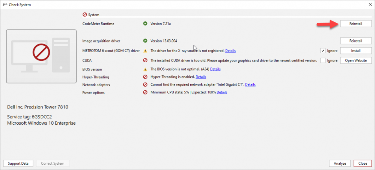Image resolution: width=375 pixels, height=170 pixels.
Task: Install the METROTOM 6 scout driver
Action: tap(355, 51)
